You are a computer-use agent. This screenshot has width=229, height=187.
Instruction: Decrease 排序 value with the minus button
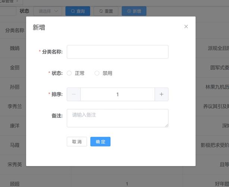(73, 94)
